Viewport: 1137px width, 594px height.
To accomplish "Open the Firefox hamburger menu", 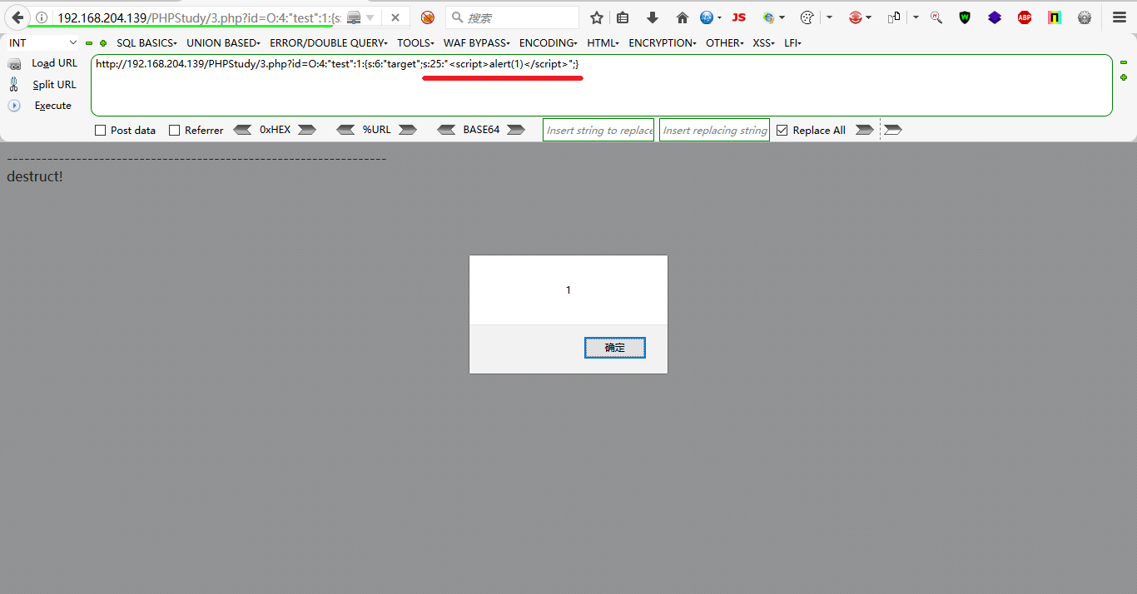I will pyautogui.click(x=1119, y=17).
